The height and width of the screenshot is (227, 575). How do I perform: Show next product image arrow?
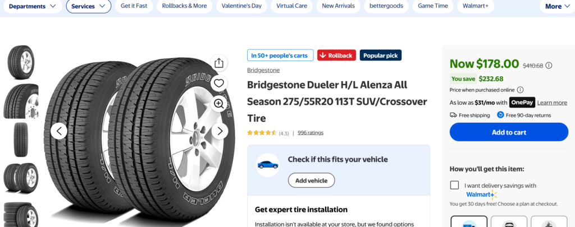220,131
